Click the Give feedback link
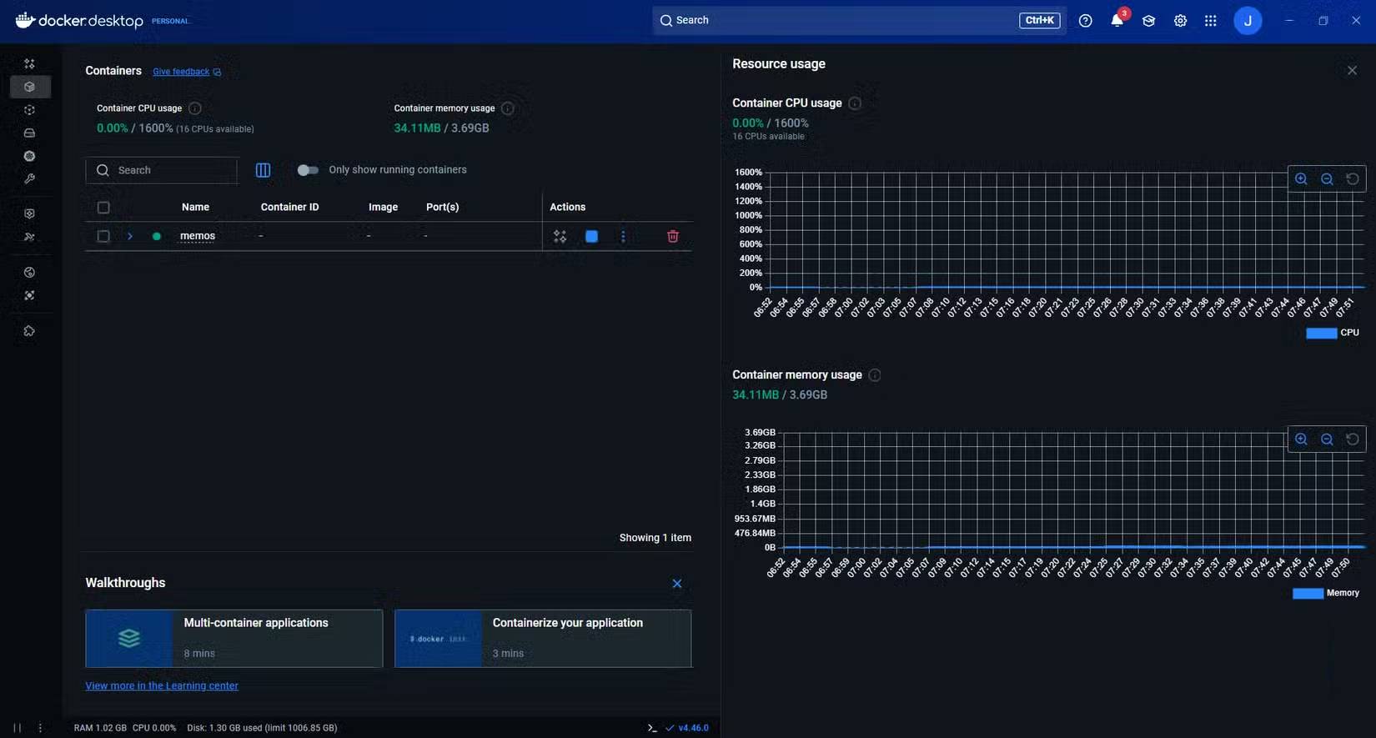 point(181,72)
